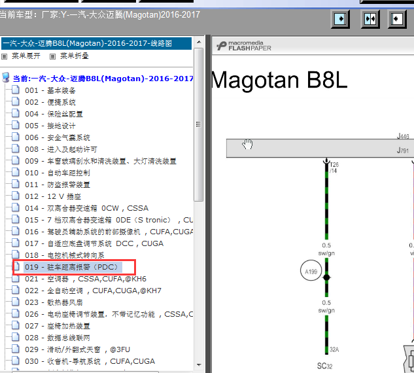Open 022 - 全自动空调 entry
Viewport: 414px width, 373px height.
93,291
